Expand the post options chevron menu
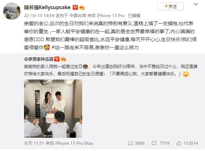Image resolution: width=205 pixels, height=151 pixels. [196, 5]
